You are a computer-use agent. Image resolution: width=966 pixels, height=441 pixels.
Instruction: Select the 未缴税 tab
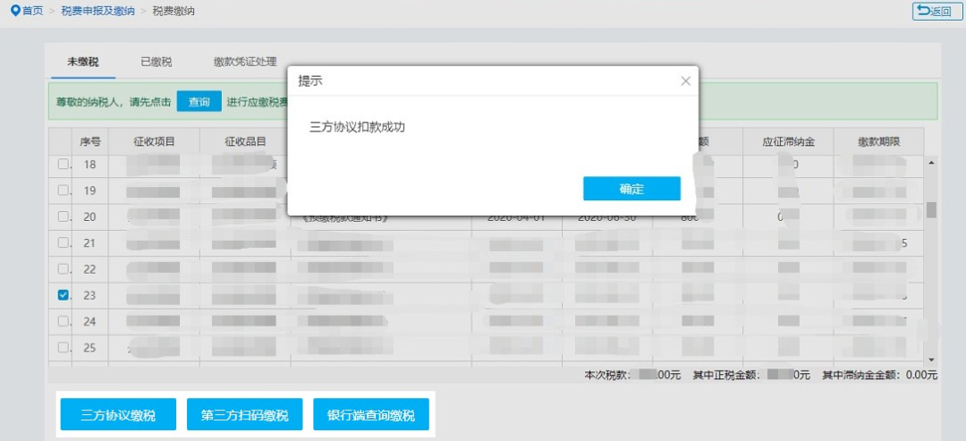point(82,62)
